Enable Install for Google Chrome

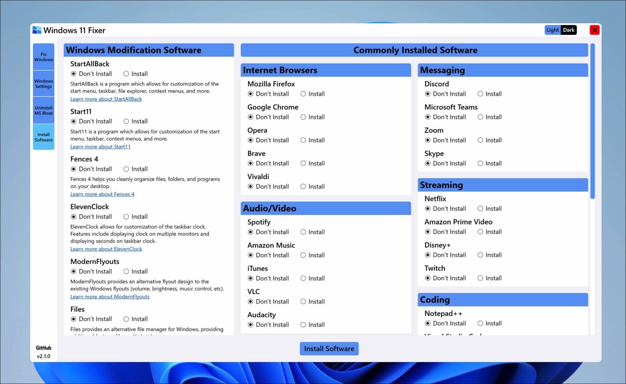[x=303, y=117]
